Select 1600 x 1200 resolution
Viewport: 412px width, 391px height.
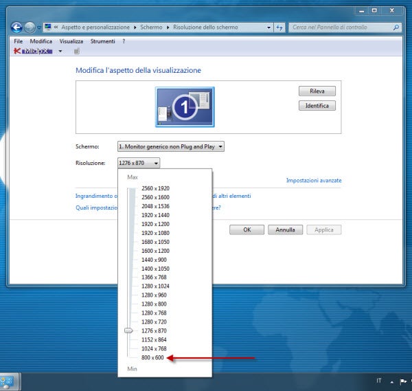coord(155,251)
